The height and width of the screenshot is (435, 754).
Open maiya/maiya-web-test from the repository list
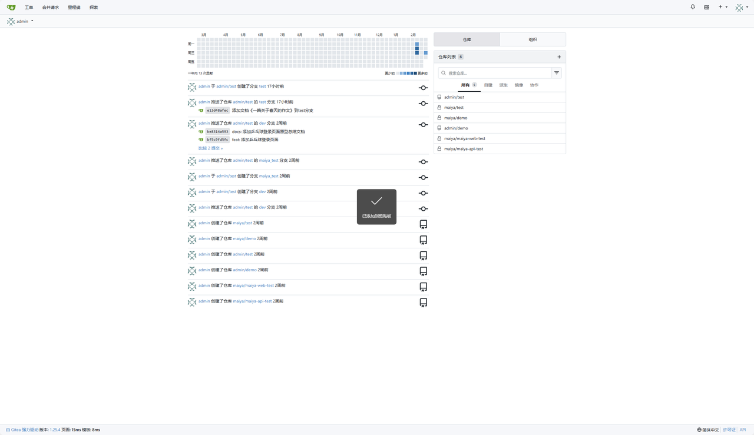[x=465, y=139]
